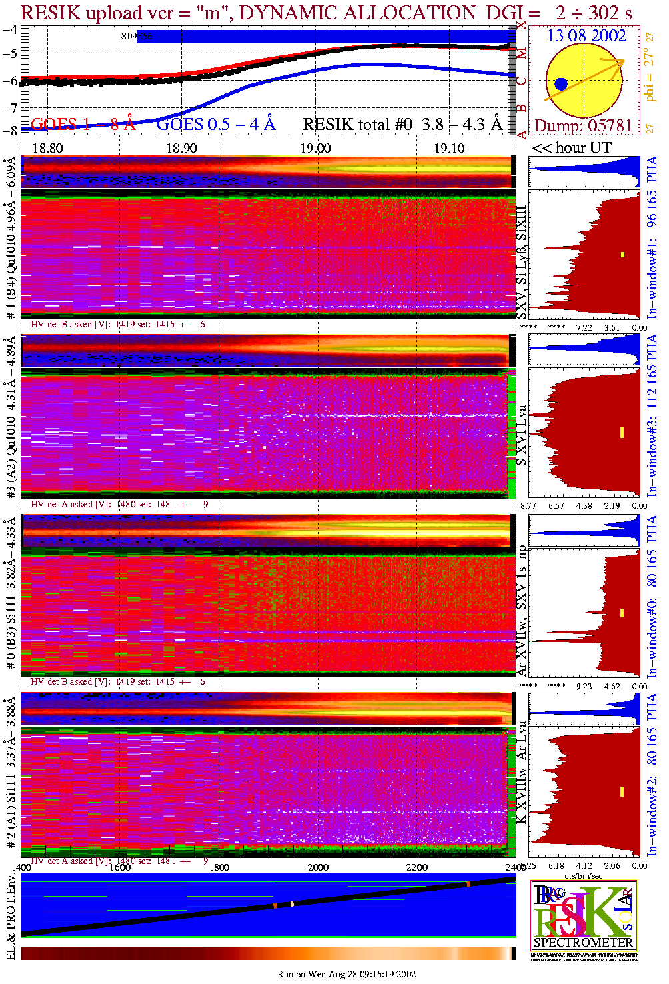
Task: Click the 13 08 2002 date above the solar disk
Action: [586, 36]
